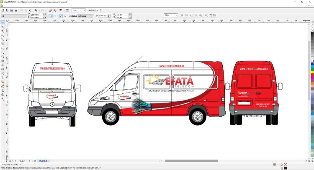Click the Export icon

click(x=55, y=10)
